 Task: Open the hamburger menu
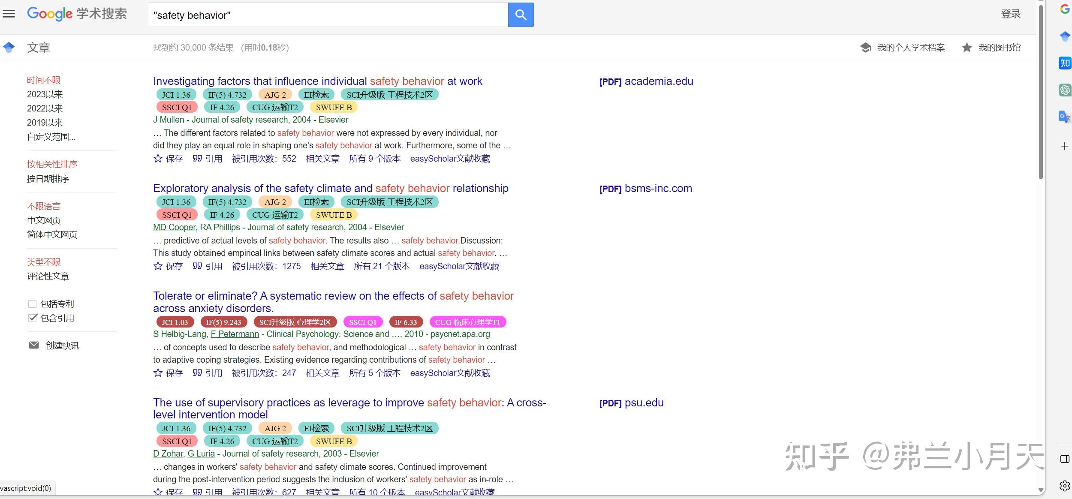pyautogui.click(x=9, y=14)
